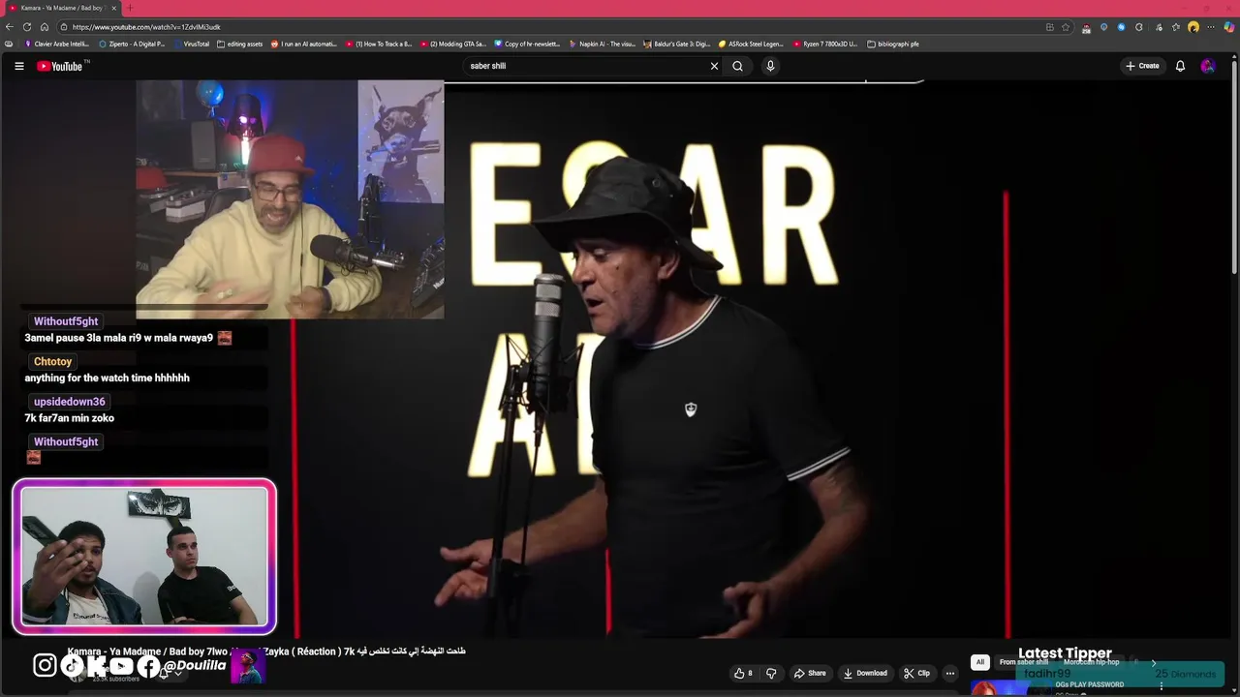The height and width of the screenshot is (697, 1240).
Task: Open the video's more actions ellipsis
Action: click(x=950, y=673)
